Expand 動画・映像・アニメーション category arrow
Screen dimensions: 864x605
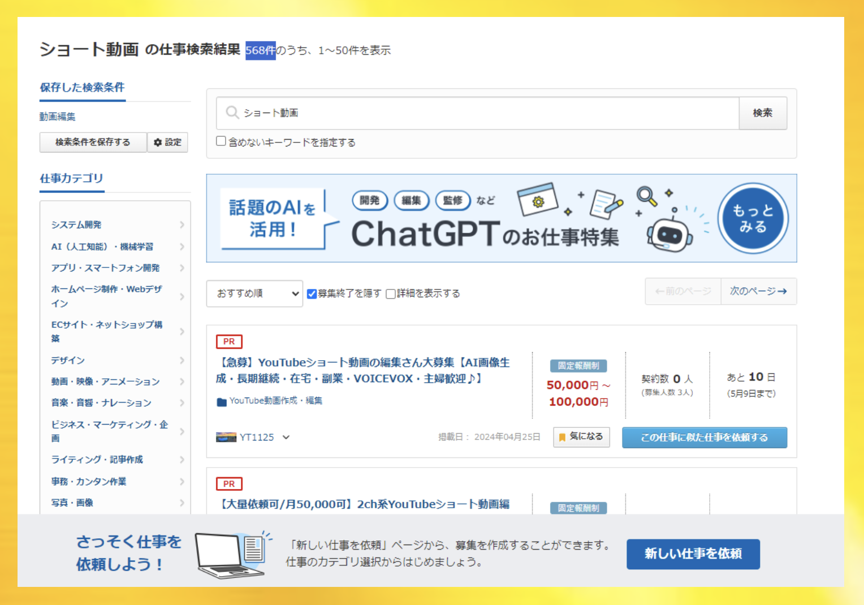pyautogui.click(x=182, y=382)
